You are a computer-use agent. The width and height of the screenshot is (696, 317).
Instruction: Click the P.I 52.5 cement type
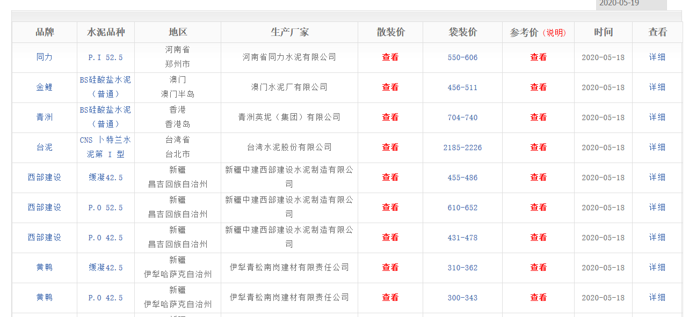click(105, 57)
